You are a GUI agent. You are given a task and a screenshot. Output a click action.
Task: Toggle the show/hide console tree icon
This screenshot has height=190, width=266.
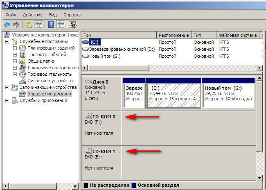pos(39,25)
